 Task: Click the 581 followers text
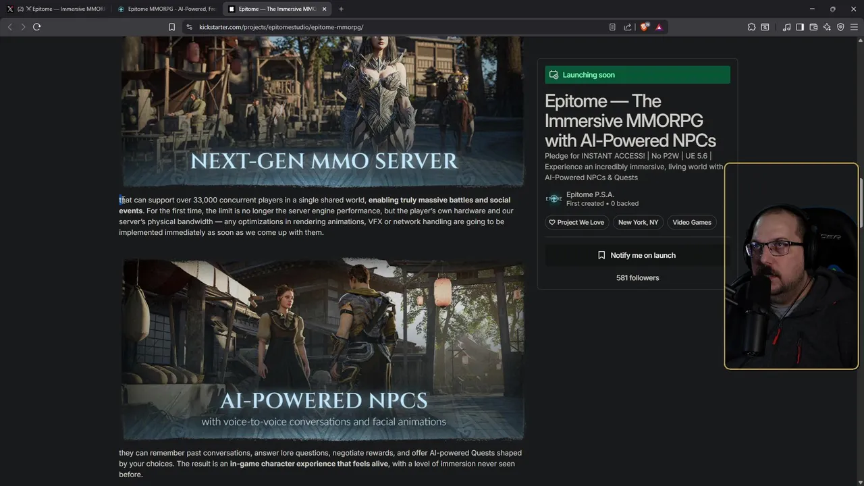637,277
